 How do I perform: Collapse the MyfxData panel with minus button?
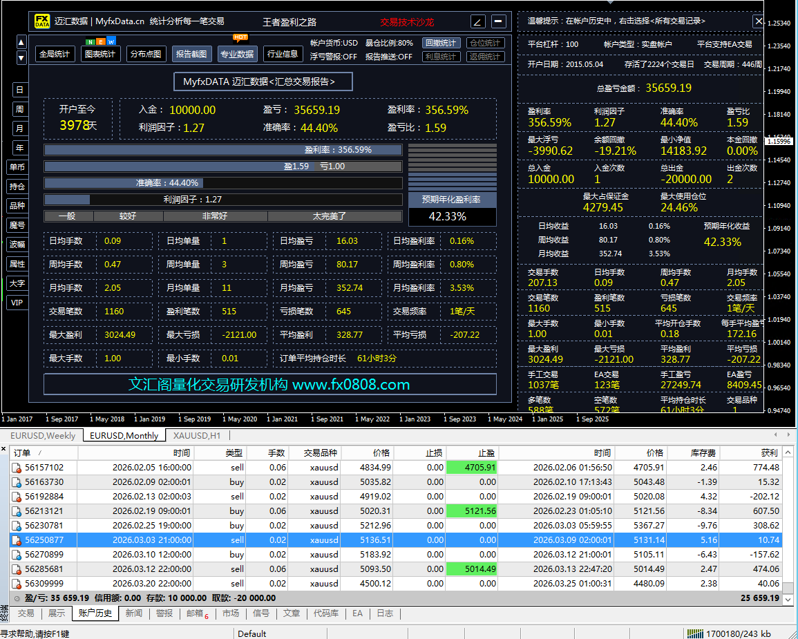point(498,21)
